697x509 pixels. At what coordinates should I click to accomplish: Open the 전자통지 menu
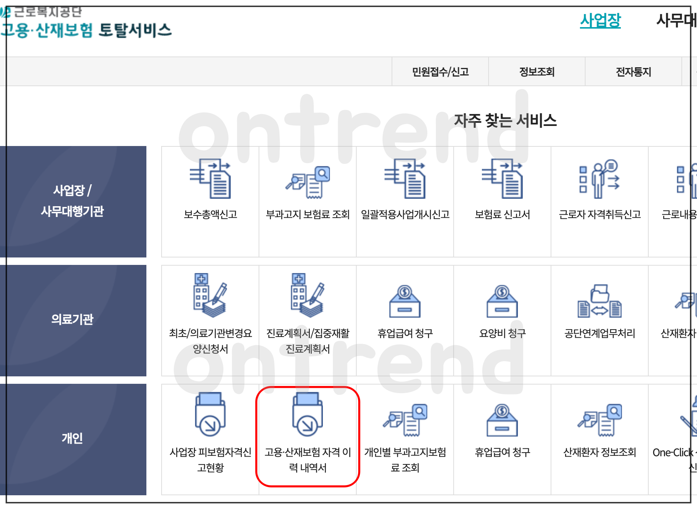click(x=633, y=71)
